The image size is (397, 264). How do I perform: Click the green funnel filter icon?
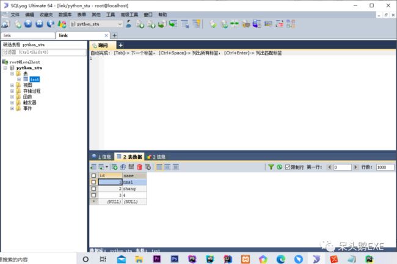coord(271,167)
